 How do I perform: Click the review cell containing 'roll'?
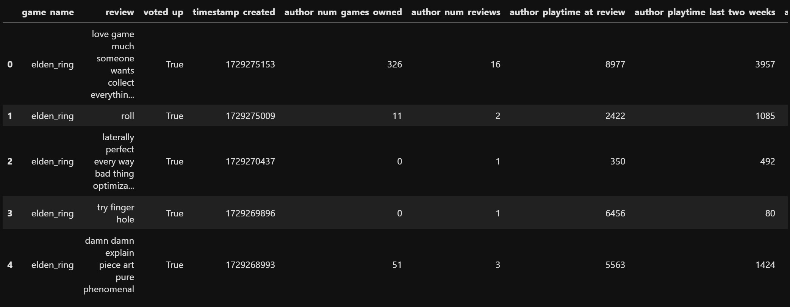pyautogui.click(x=128, y=116)
